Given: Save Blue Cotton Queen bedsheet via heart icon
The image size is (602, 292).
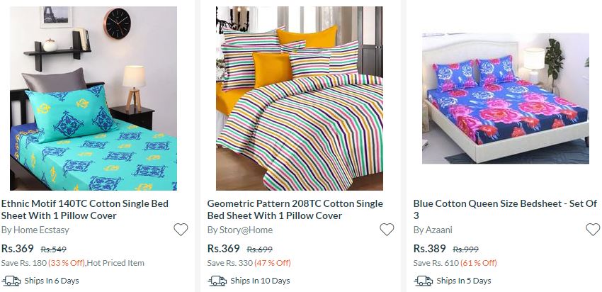Looking at the screenshot, I should 593,230.
